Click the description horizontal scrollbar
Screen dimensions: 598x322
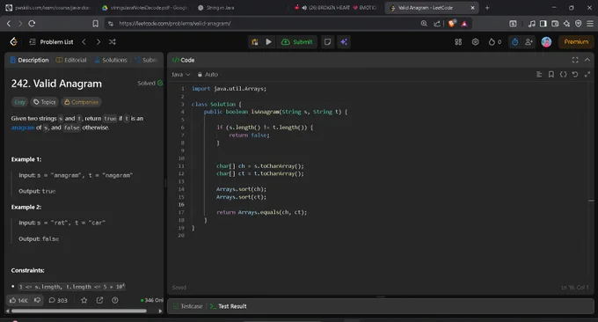[x=79, y=311]
